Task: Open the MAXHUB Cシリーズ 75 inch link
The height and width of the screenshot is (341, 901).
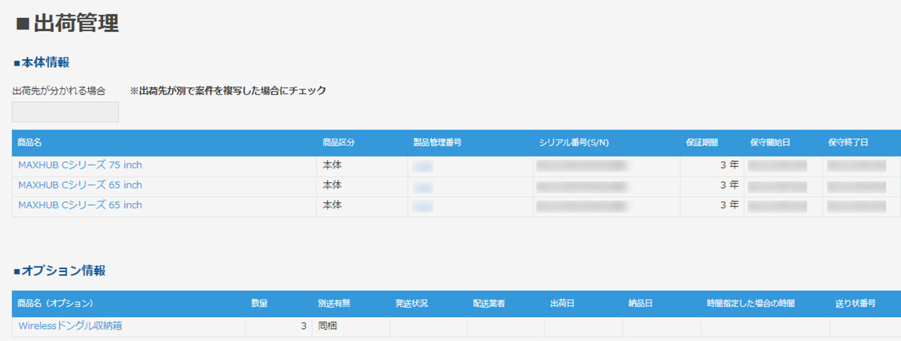Action: [x=80, y=165]
